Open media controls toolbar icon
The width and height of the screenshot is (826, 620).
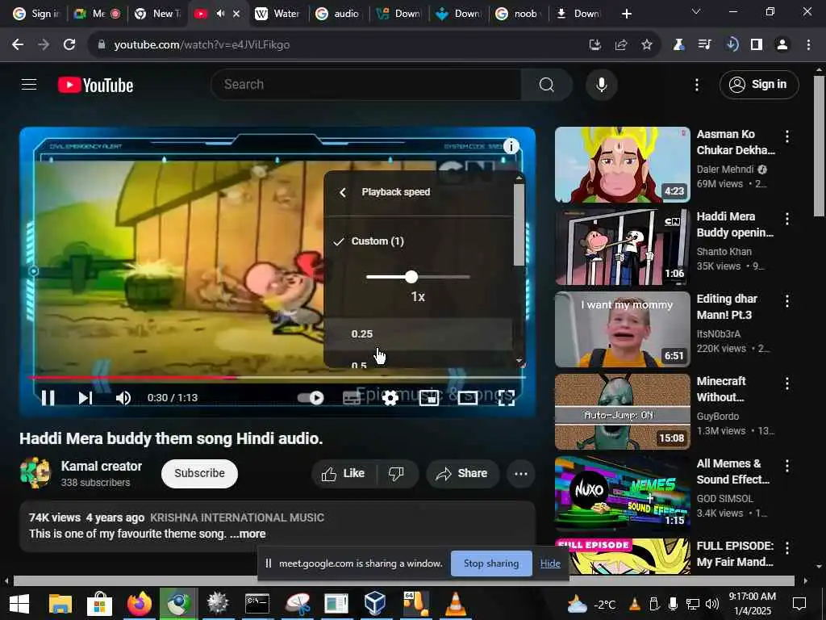pos(704,45)
